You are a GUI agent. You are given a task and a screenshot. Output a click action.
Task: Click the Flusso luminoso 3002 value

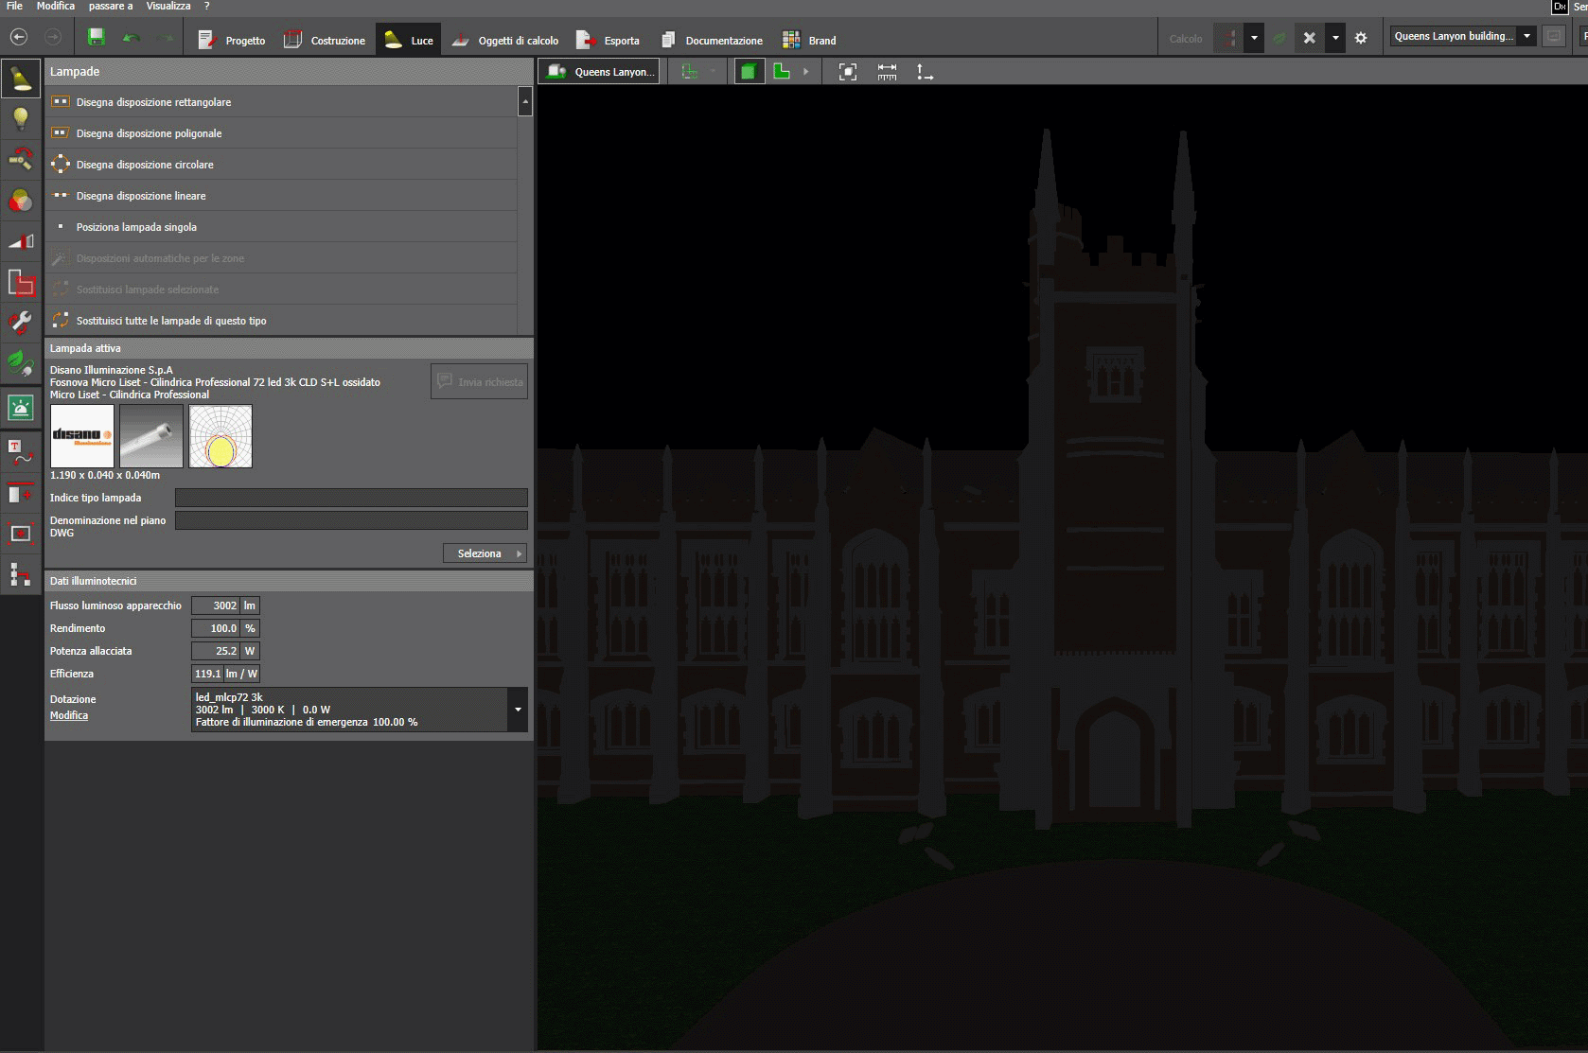(x=216, y=605)
